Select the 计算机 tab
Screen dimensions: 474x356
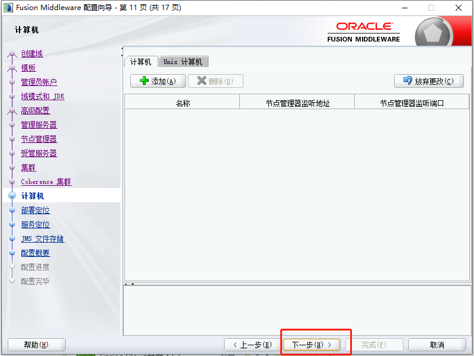(x=141, y=62)
